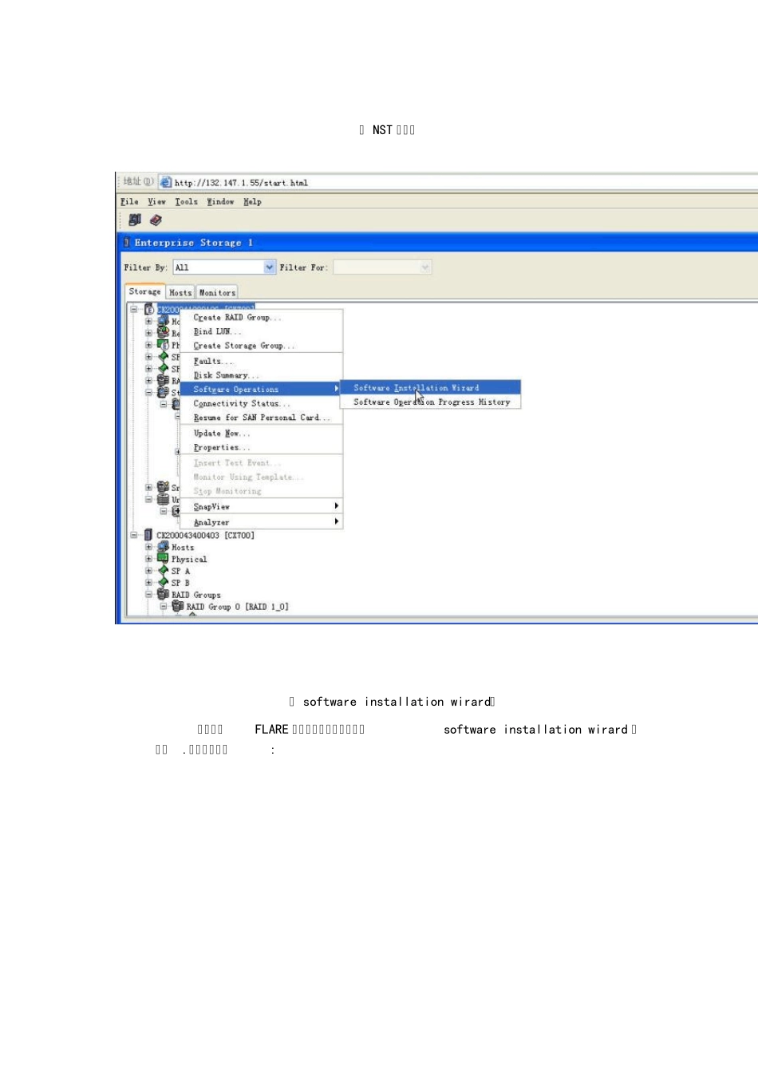Click Properties in the context menu
The height and width of the screenshot is (1073, 758).
(221, 448)
